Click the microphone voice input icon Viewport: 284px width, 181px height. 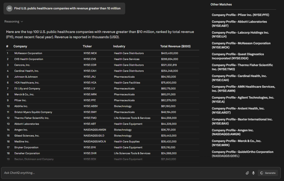(x=253, y=173)
